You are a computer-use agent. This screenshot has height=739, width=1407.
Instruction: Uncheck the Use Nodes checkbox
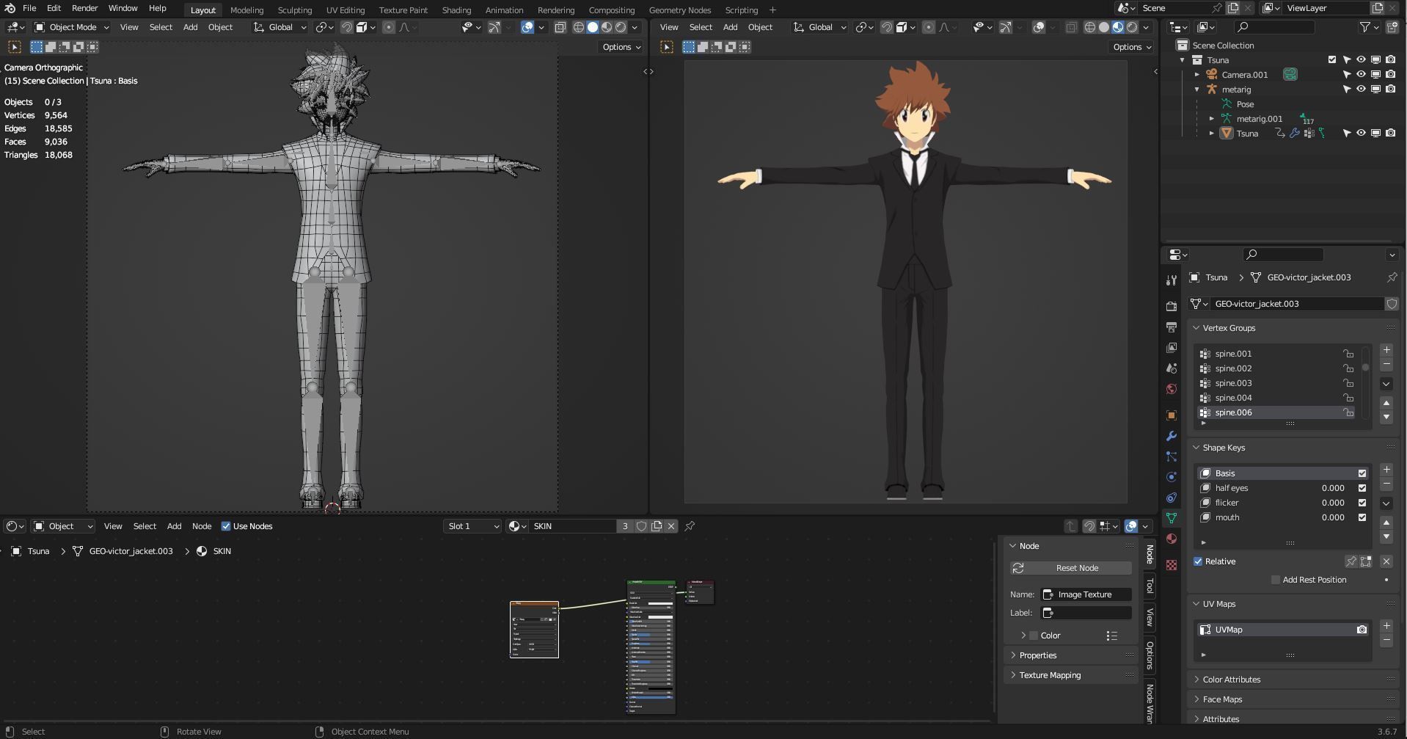(x=226, y=526)
